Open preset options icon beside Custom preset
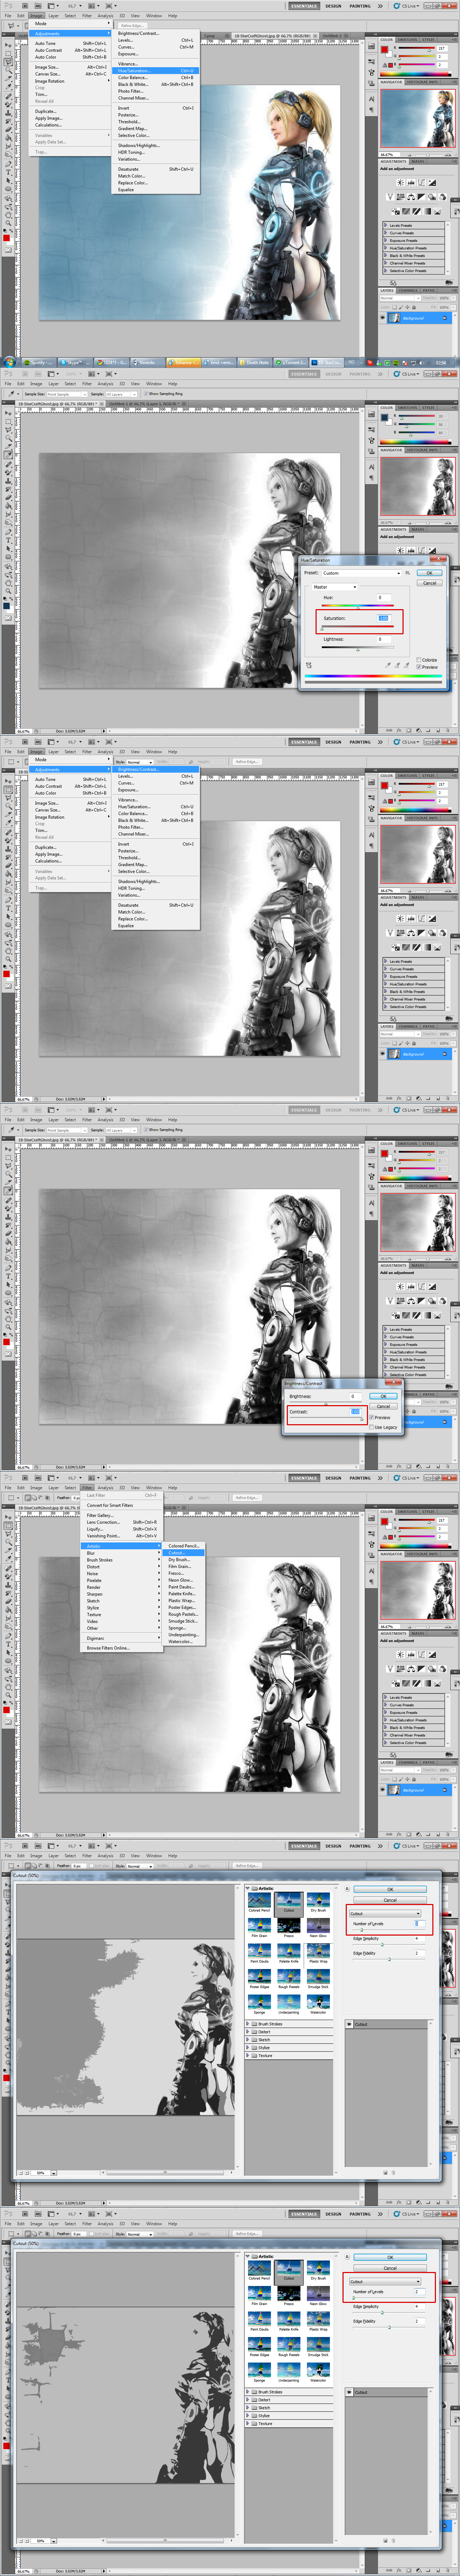 tap(407, 573)
